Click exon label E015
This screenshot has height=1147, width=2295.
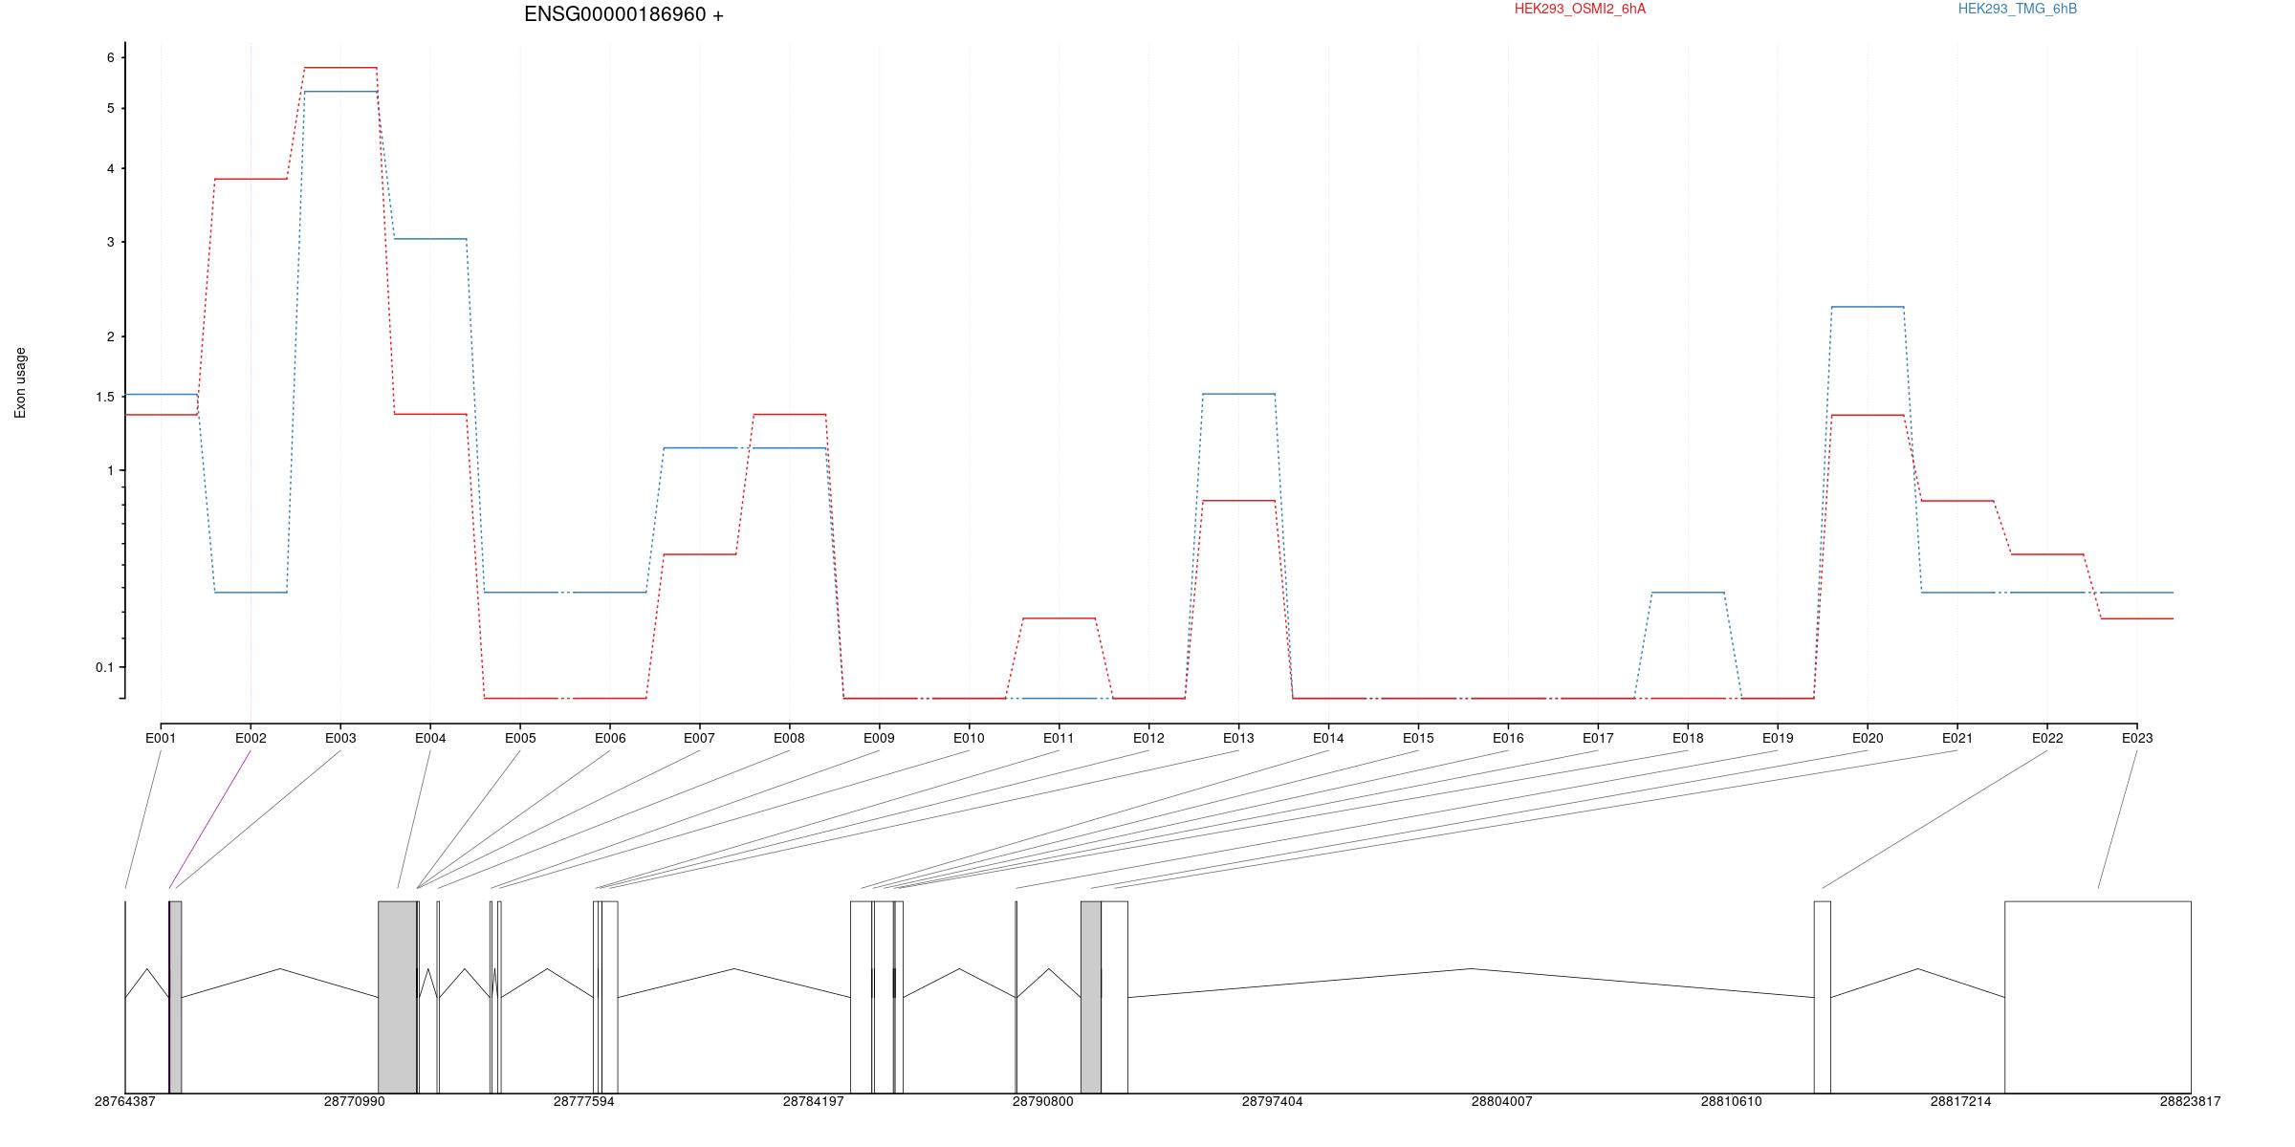[x=1418, y=738]
